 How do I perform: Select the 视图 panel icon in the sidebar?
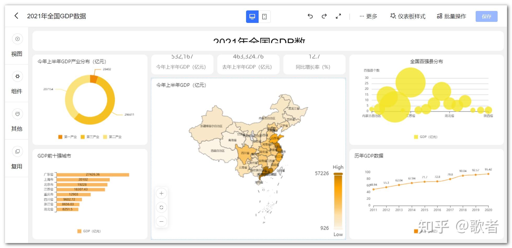coord(17,39)
